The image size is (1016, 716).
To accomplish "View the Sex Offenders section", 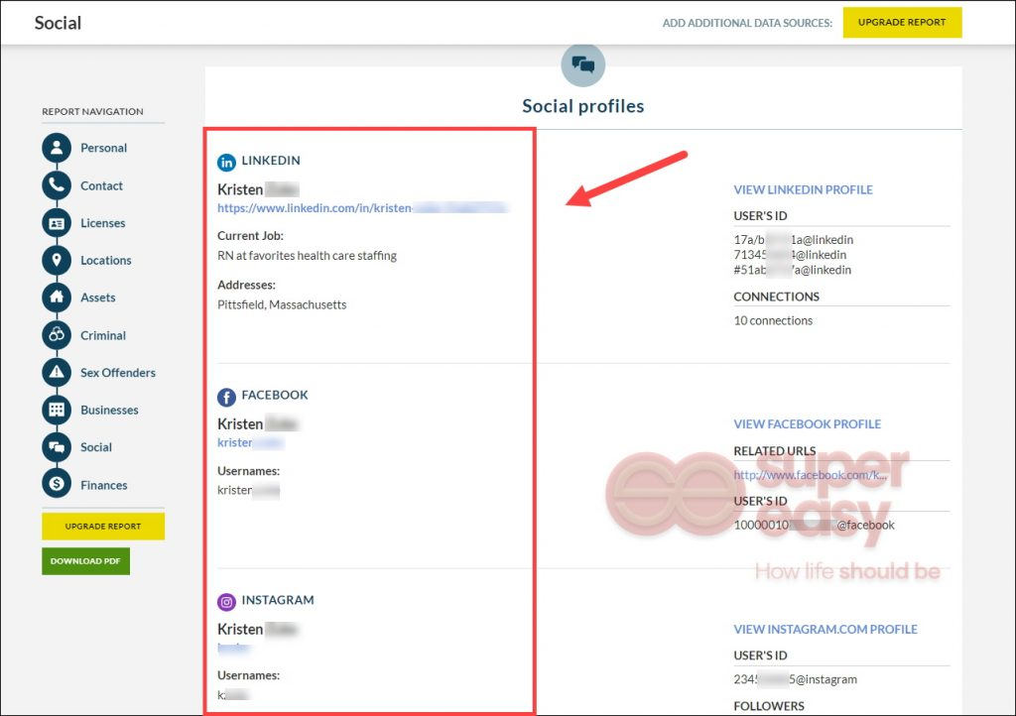I will coord(118,372).
